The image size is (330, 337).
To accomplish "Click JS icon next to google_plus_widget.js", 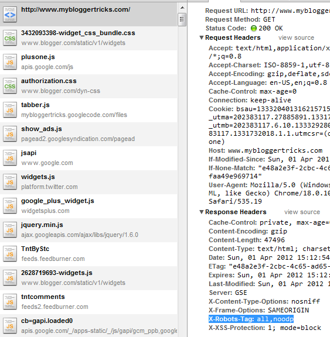I will (x=10, y=206).
